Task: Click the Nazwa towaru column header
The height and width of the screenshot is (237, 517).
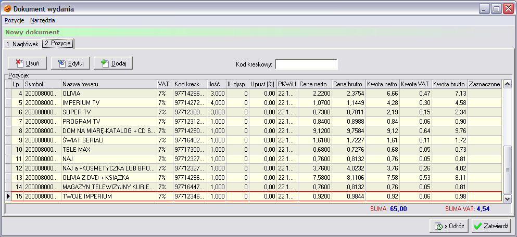Action: tap(109, 84)
